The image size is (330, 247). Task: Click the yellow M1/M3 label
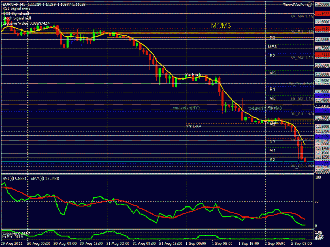pos(221,26)
